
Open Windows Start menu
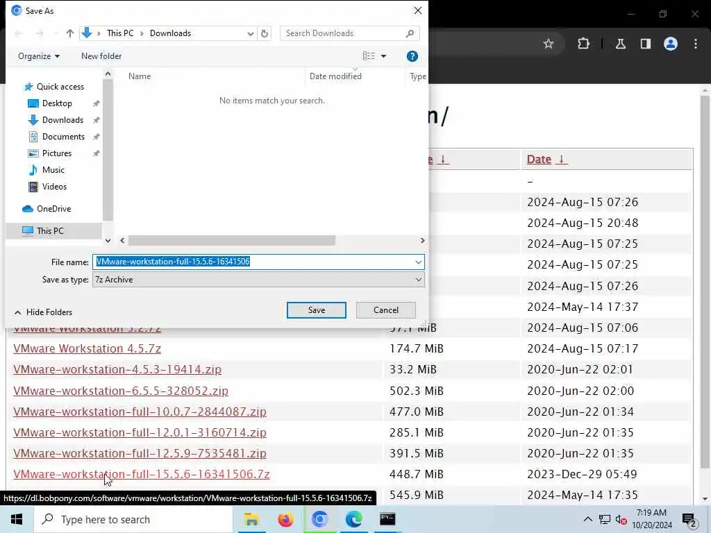point(17,519)
